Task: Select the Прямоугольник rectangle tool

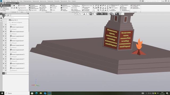Action: (x=23, y=10)
